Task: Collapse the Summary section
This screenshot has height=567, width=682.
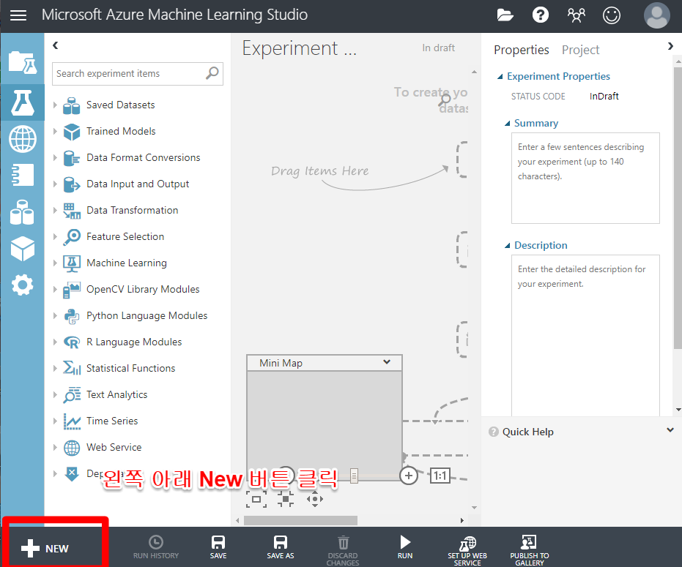Action: (507, 124)
